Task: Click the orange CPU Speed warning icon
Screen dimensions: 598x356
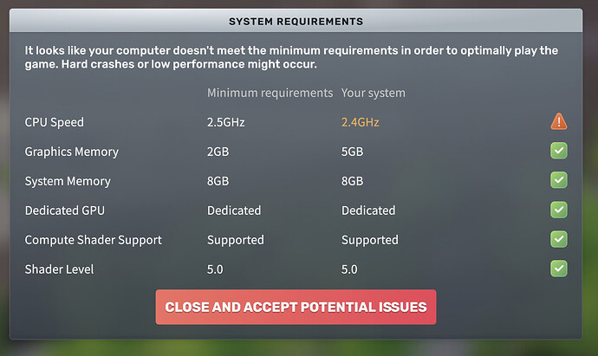Action: (x=559, y=121)
